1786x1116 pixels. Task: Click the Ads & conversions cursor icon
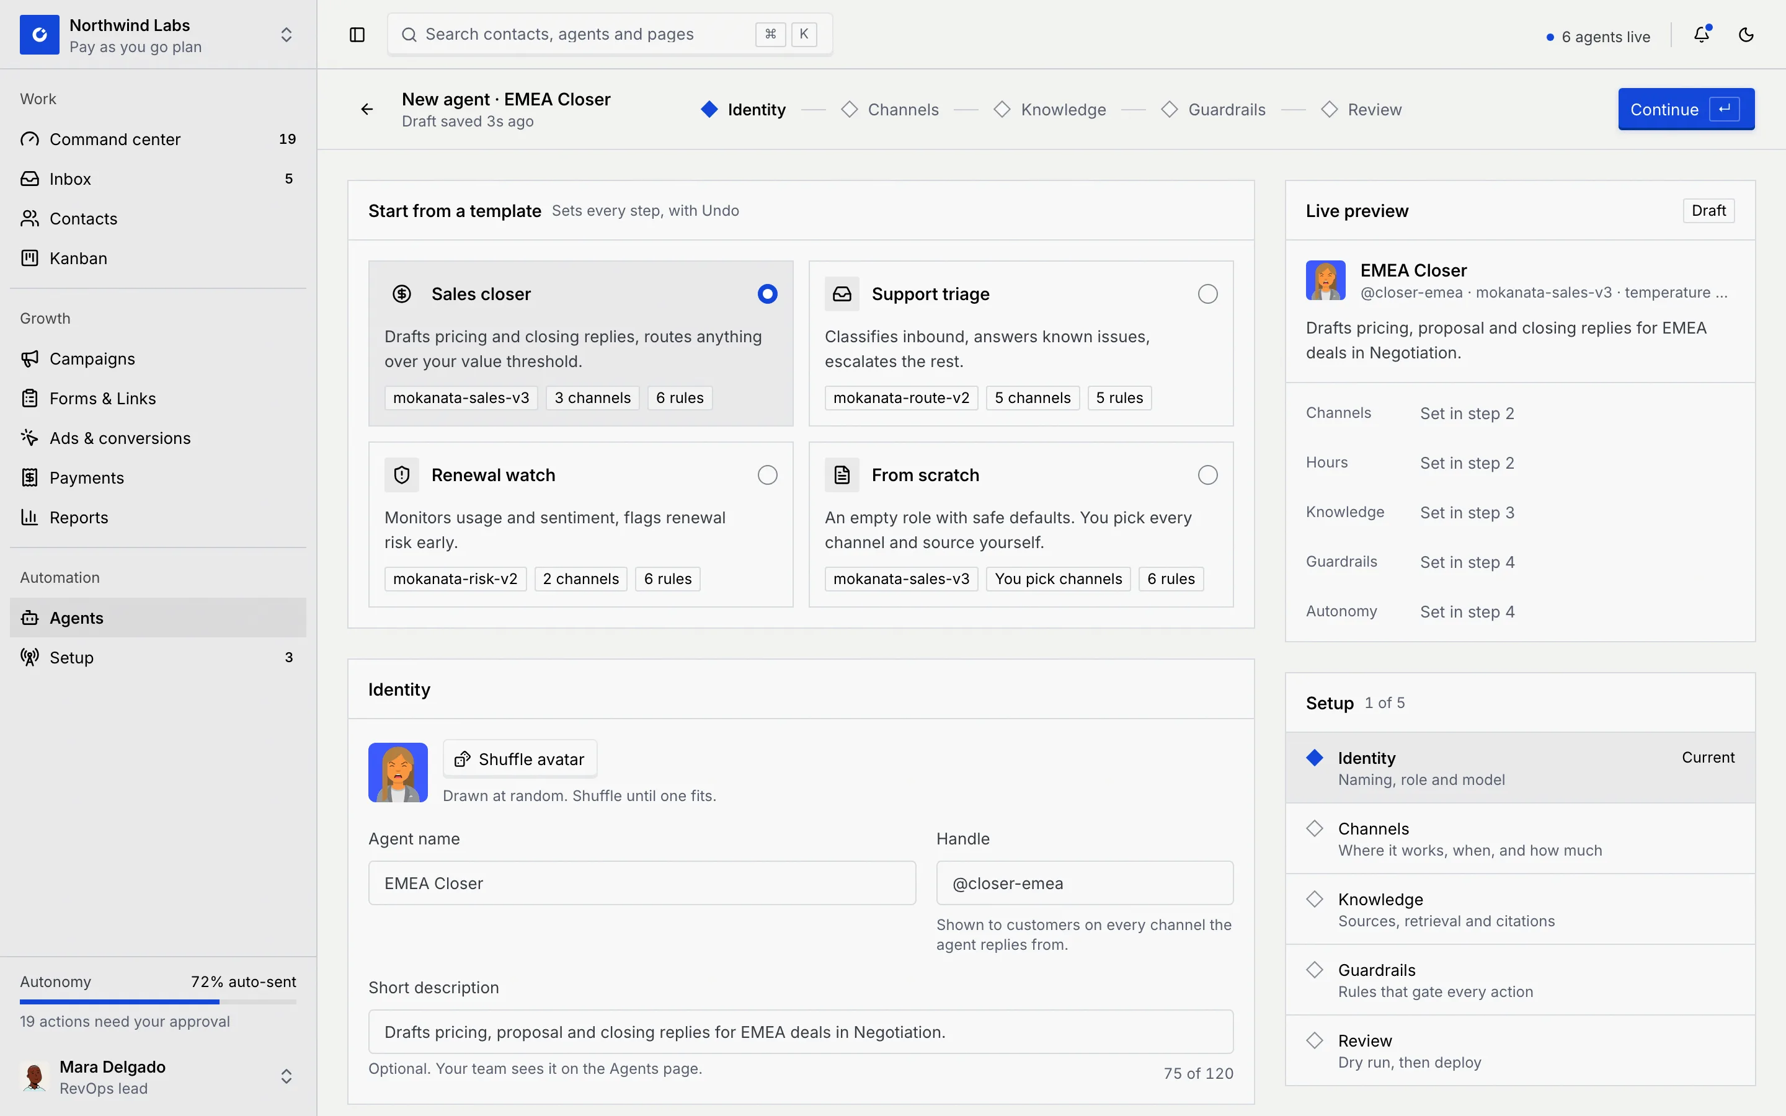tap(30, 438)
